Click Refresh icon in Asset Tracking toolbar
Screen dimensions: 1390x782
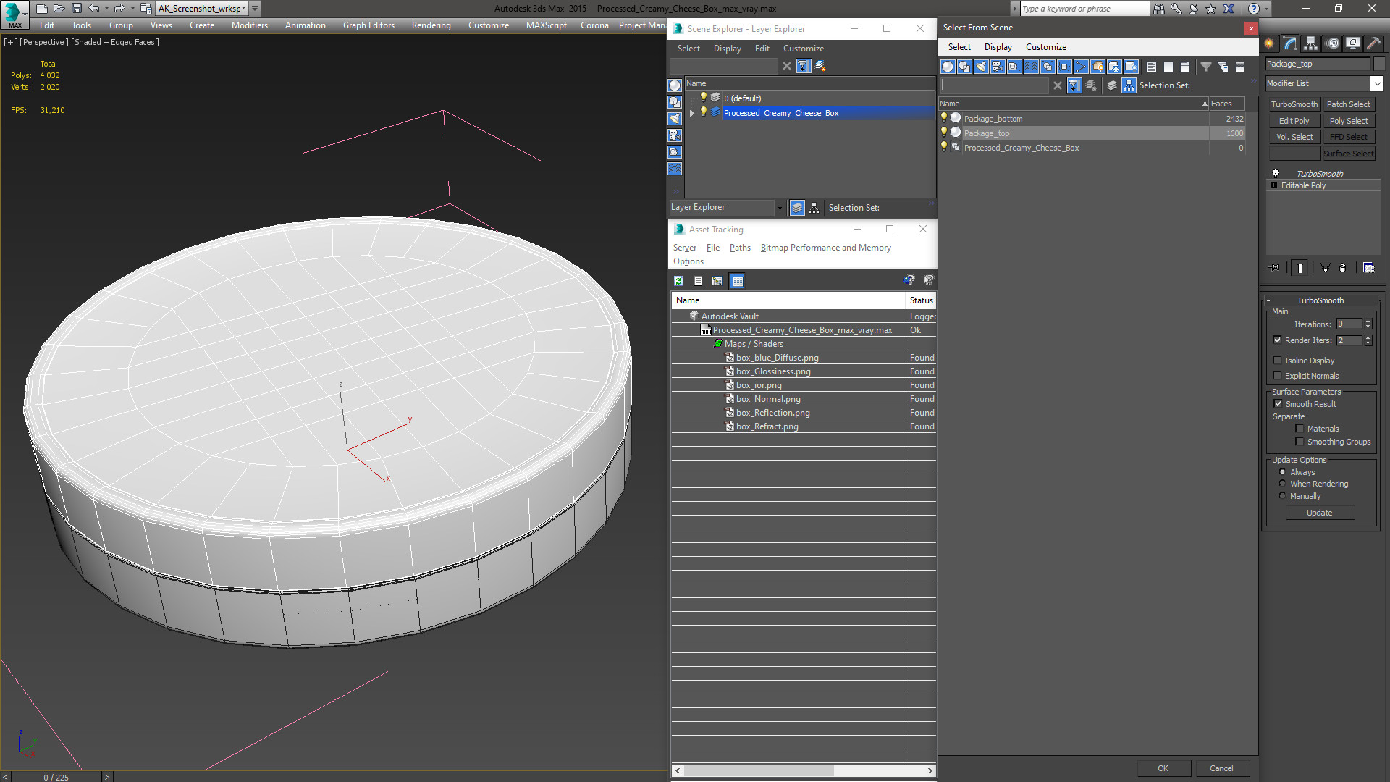678,281
